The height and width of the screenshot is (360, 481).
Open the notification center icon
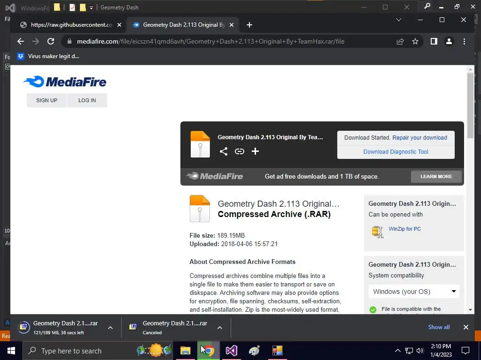click(x=465, y=351)
